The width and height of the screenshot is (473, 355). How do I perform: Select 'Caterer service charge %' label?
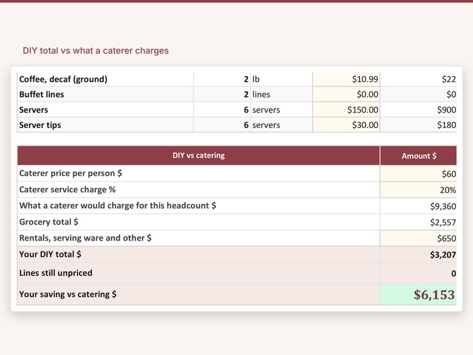coord(67,189)
